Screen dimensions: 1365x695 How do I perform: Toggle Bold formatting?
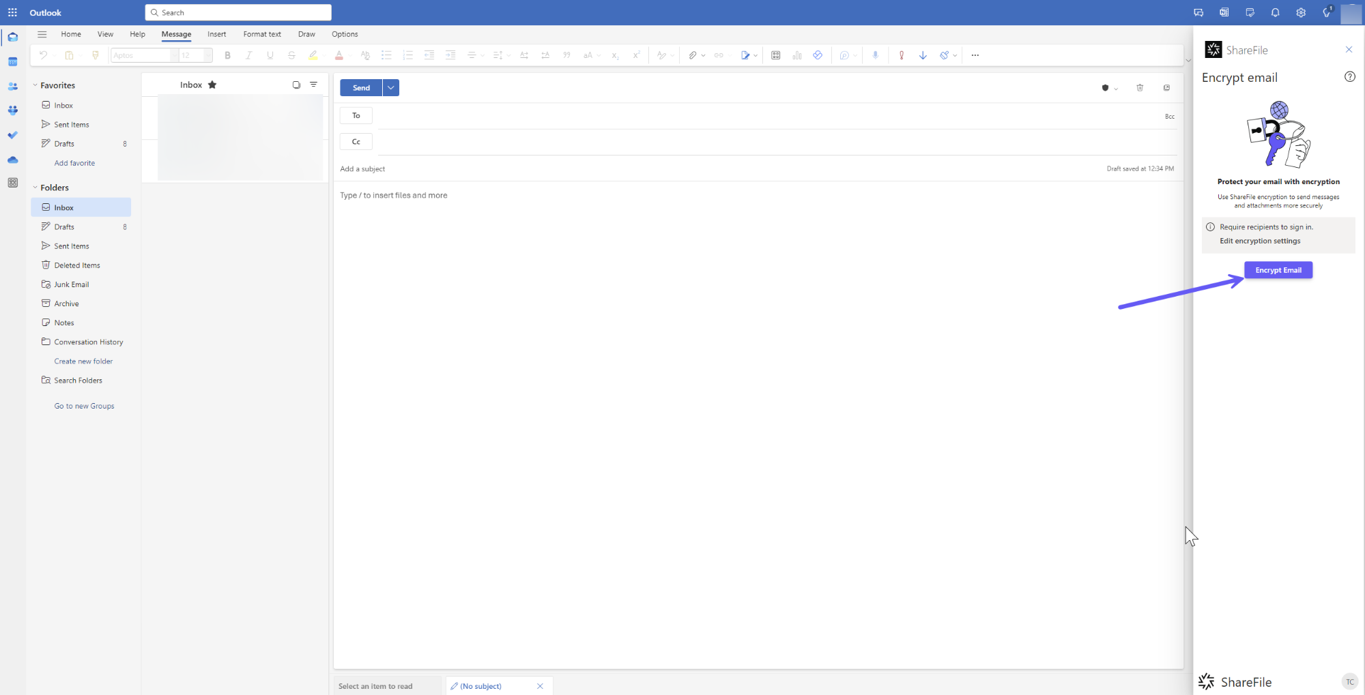(227, 55)
